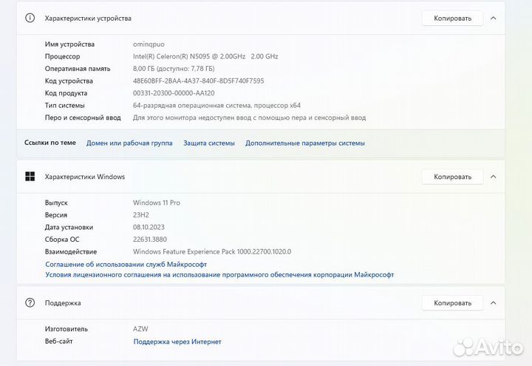Click the Характеристики устройства header title

pyautogui.click(x=88, y=18)
